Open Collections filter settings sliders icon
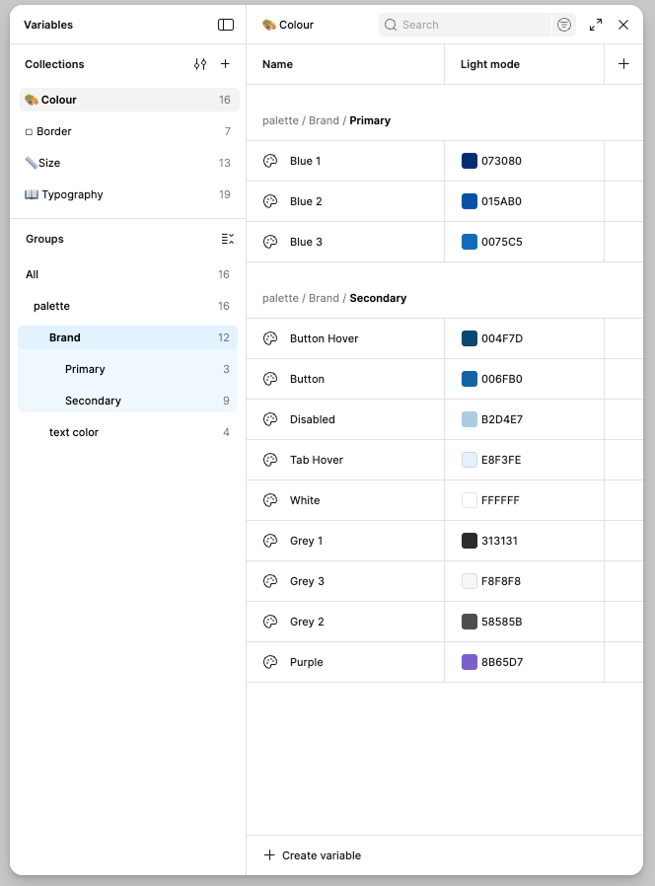This screenshot has height=886, width=655. tap(199, 64)
